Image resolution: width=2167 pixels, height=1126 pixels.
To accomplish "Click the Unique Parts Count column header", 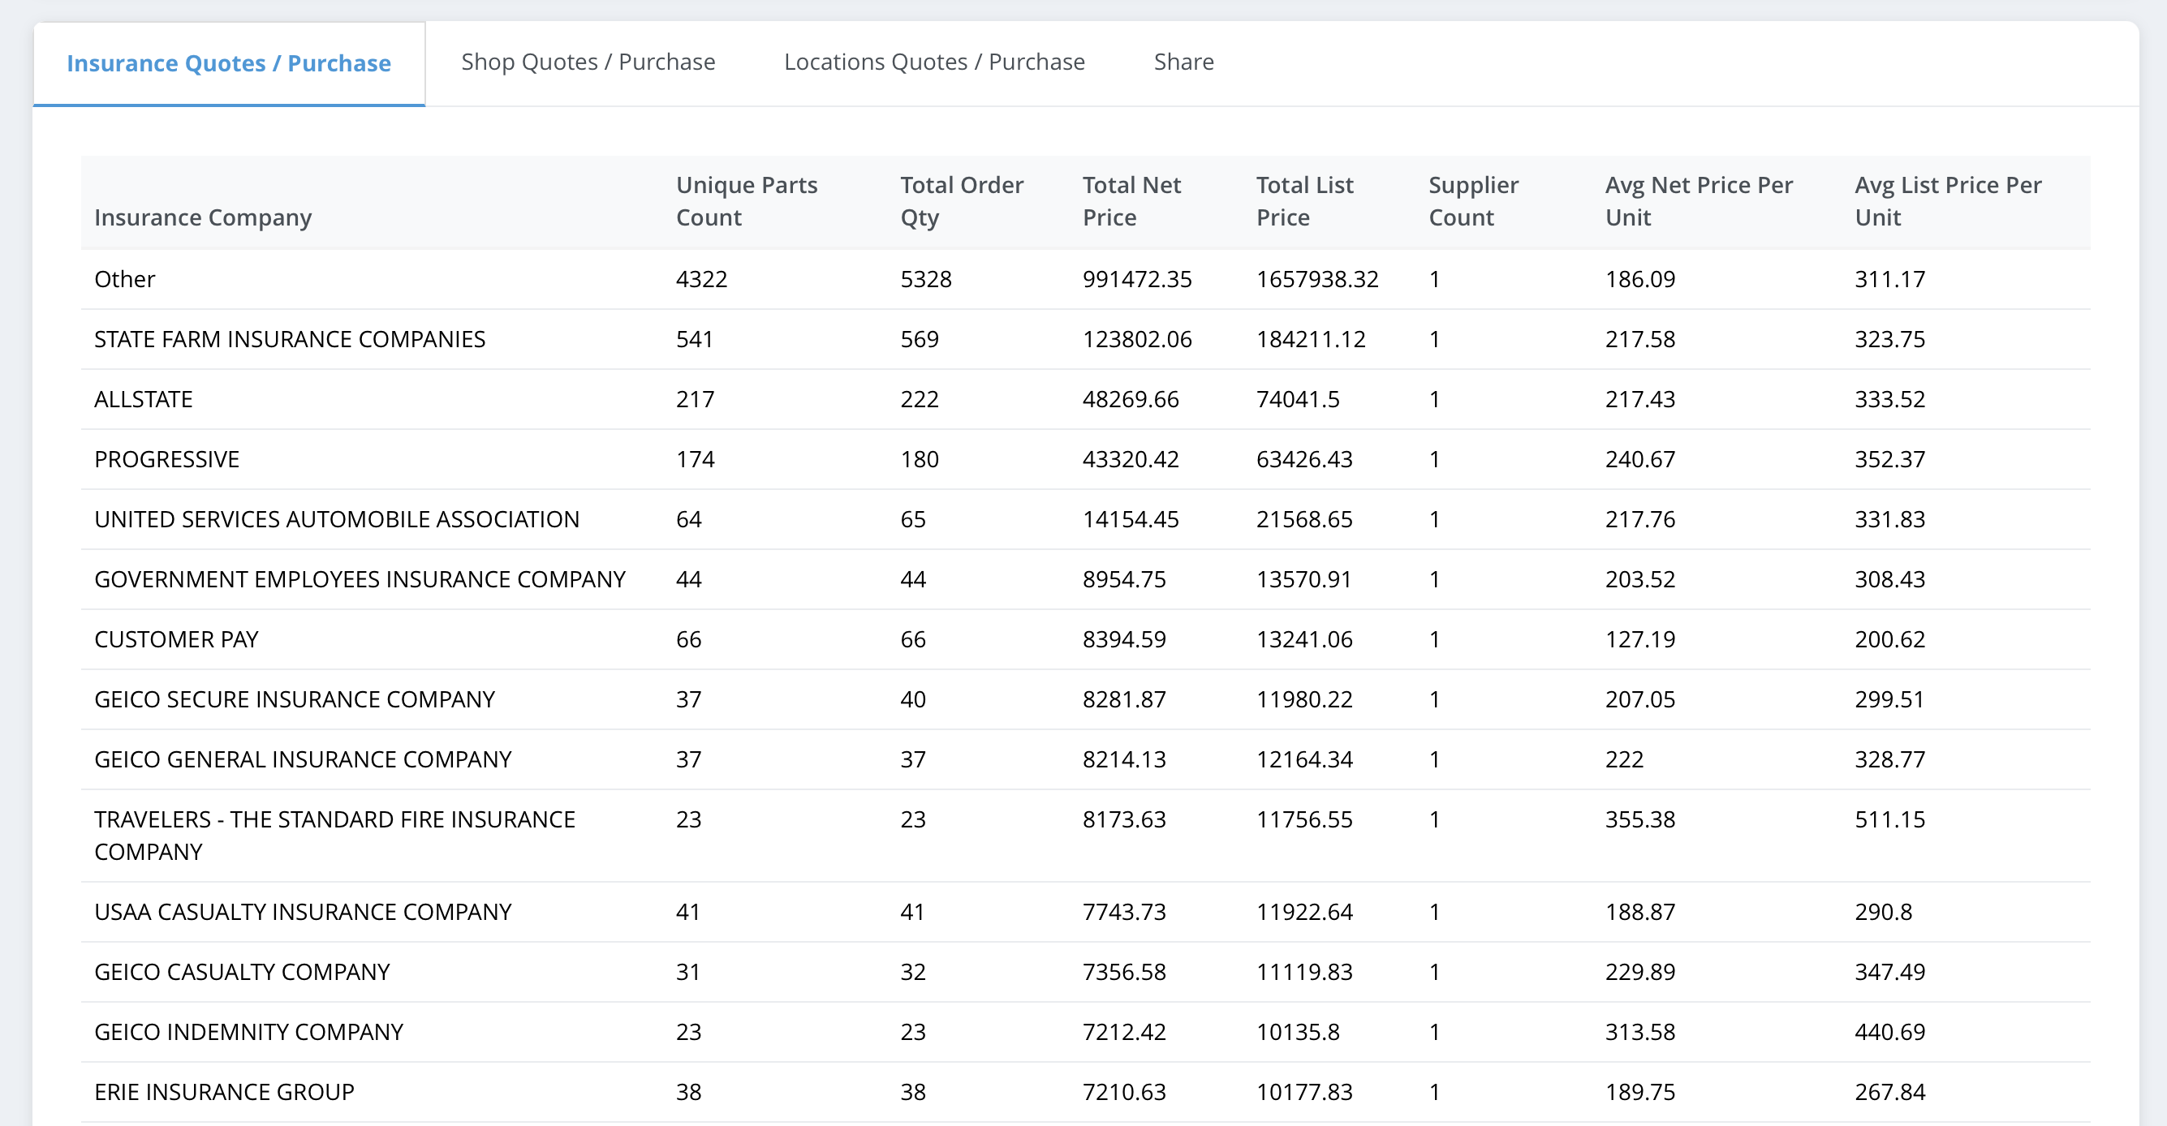I will 746,201.
